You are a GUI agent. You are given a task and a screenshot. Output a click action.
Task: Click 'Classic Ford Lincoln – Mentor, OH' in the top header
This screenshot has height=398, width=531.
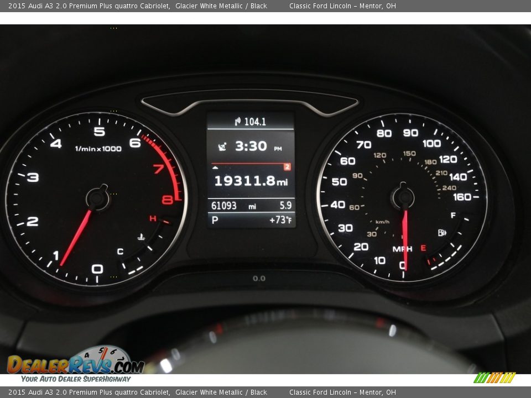(342, 6)
